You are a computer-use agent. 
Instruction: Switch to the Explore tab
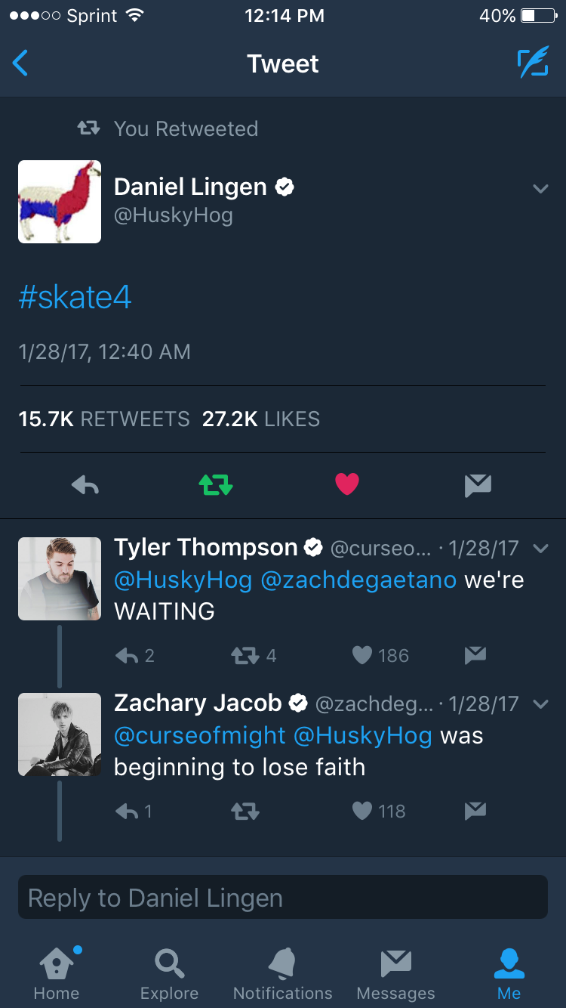pos(169,973)
